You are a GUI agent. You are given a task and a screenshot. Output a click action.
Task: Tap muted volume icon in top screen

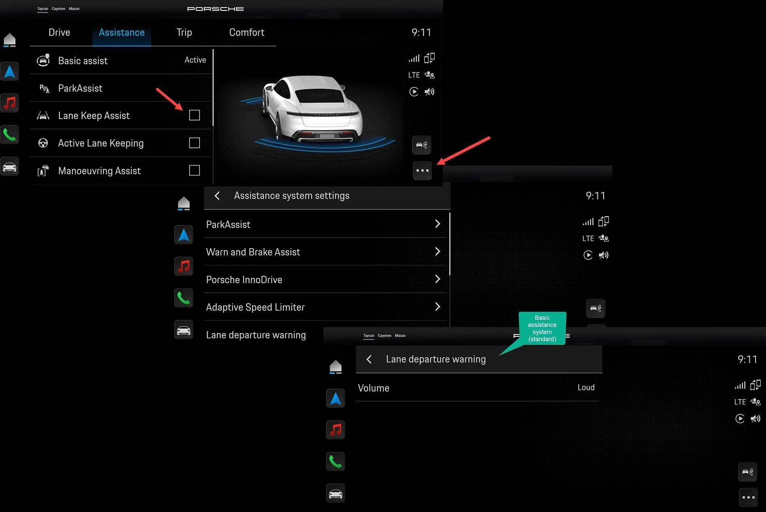pyautogui.click(x=429, y=92)
